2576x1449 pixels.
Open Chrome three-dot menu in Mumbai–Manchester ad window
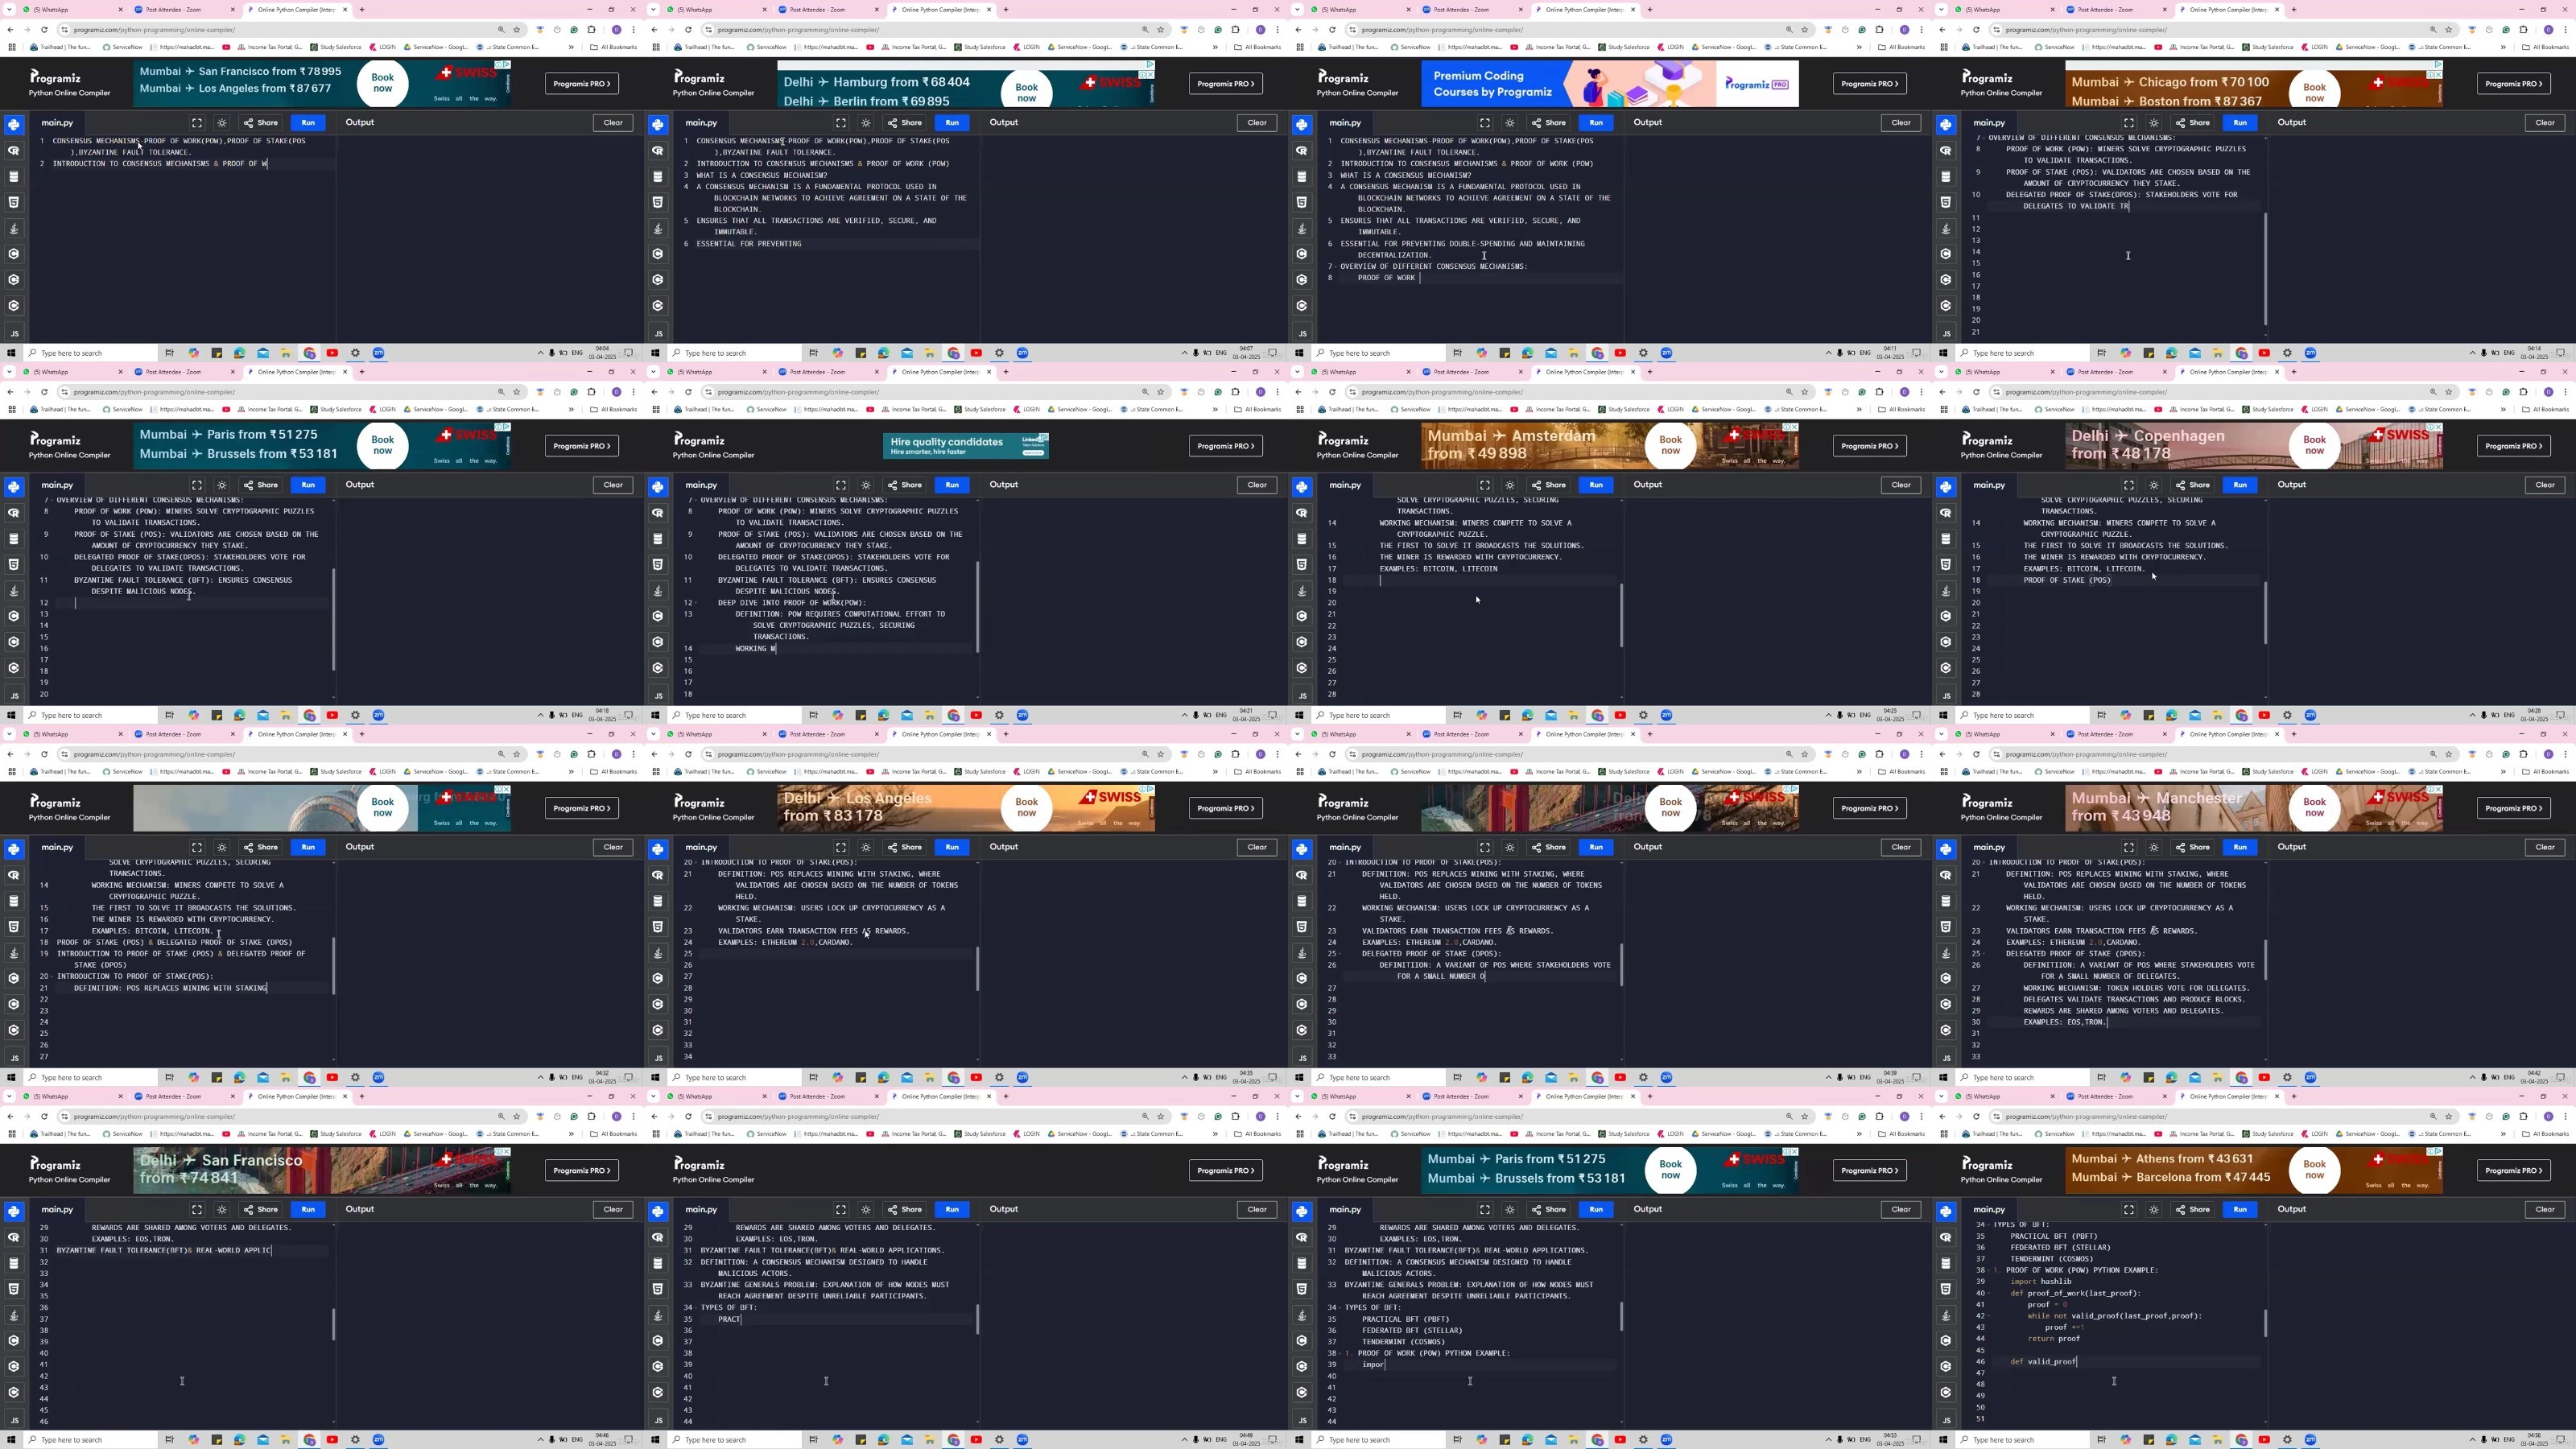(2566, 754)
